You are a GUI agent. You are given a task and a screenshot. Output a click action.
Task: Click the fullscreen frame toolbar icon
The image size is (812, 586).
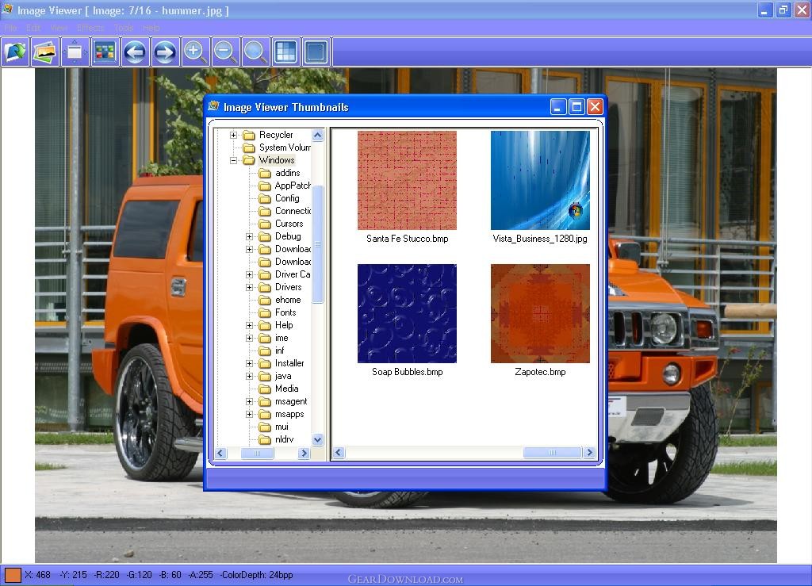[316, 52]
